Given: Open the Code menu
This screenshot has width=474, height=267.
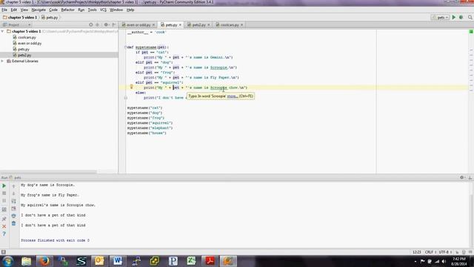Looking at the screenshot, I should pyautogui.click(x=53, y=10).
